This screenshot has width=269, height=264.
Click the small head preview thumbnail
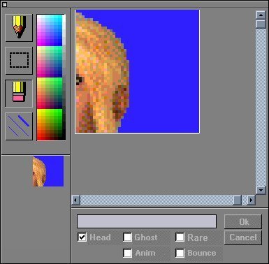pos(48,171)
